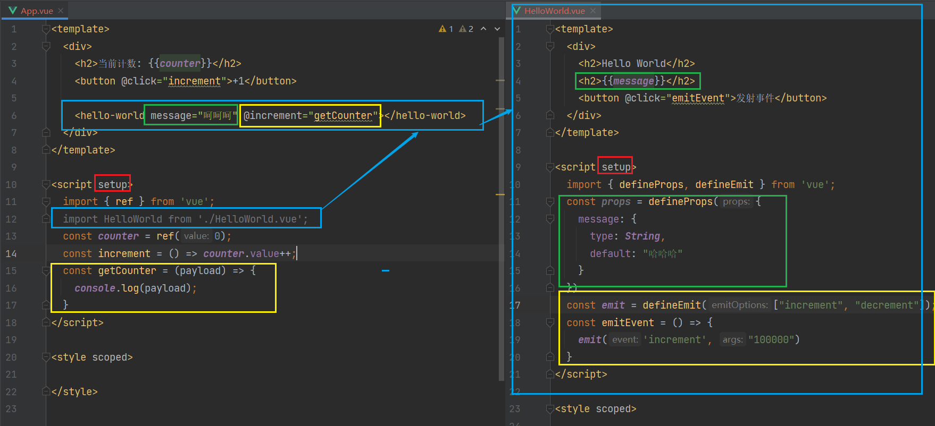Collapse getCounter function fold in App.vue
This screenshot has height=426, width=935.
pos(46,271)
